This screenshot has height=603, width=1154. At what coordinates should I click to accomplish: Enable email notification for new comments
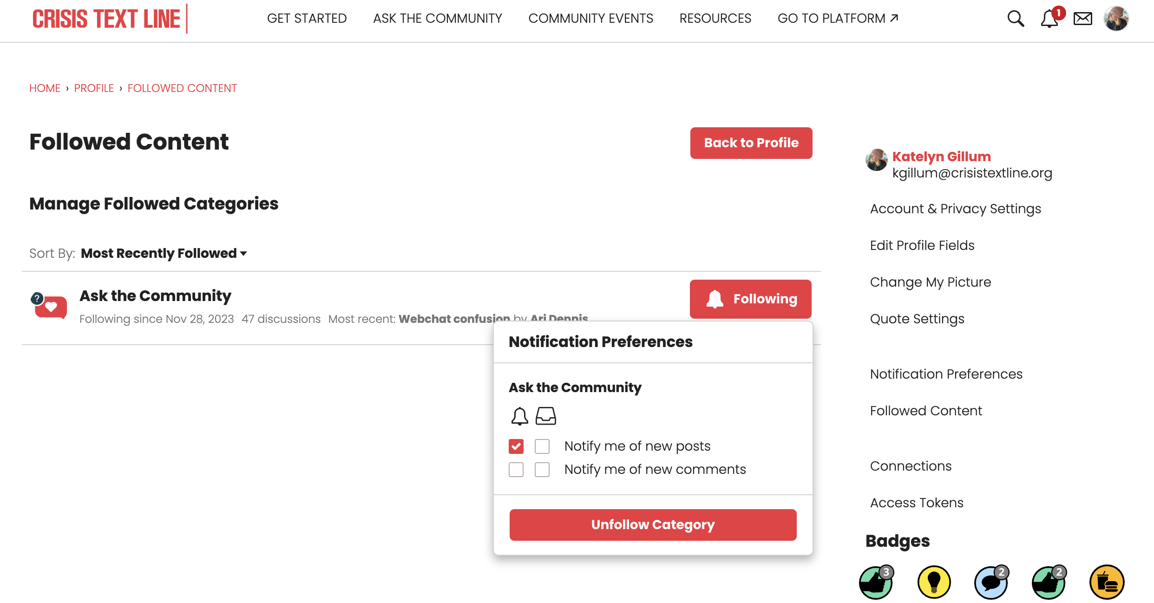click(542, 469)
